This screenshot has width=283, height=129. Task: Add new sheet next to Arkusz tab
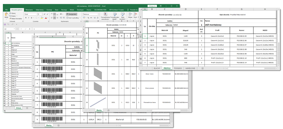point(27,108)
